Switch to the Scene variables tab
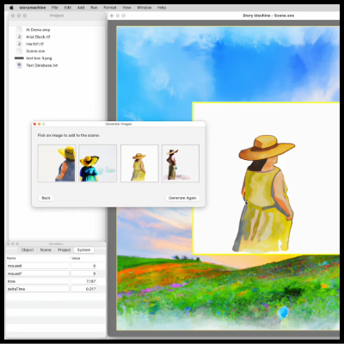Viewport: 344px width, 344px height. pos(46,250)
